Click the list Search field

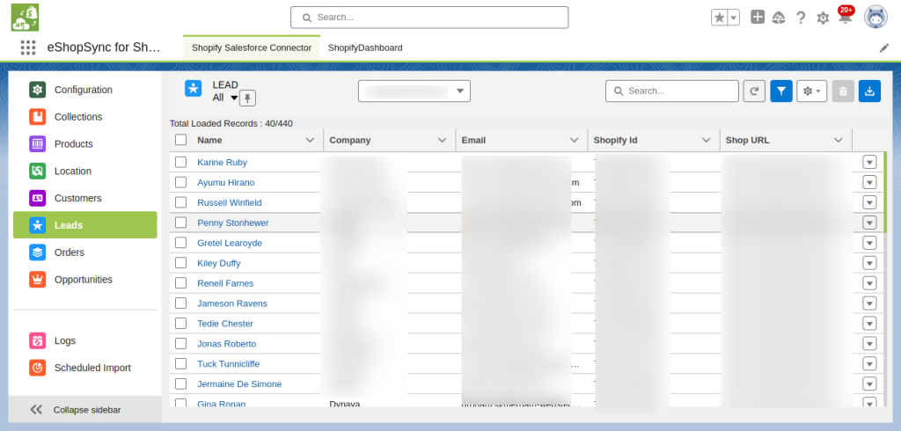pyautogui.click(x=671, y=91)
